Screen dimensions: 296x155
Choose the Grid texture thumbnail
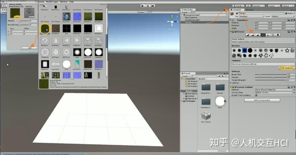67,29
